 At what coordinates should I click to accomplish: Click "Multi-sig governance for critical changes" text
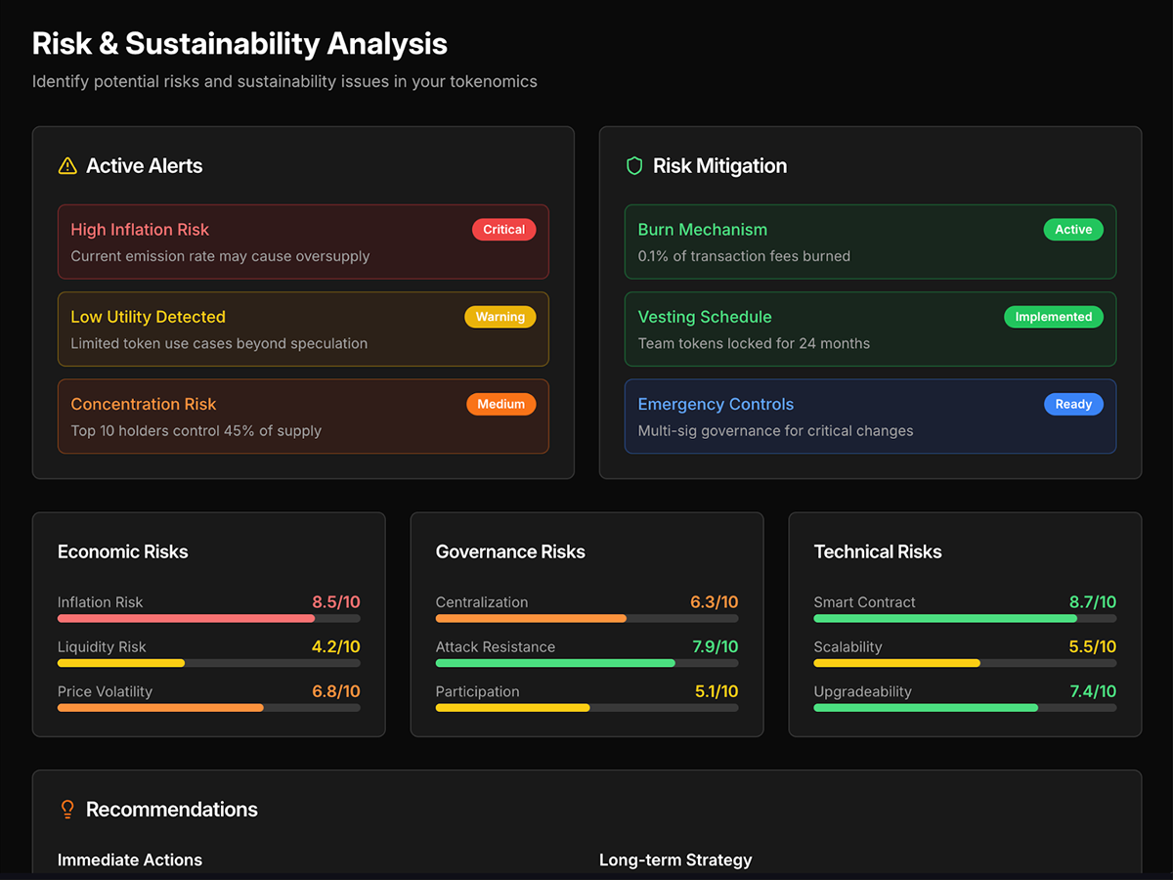[775, 430]
